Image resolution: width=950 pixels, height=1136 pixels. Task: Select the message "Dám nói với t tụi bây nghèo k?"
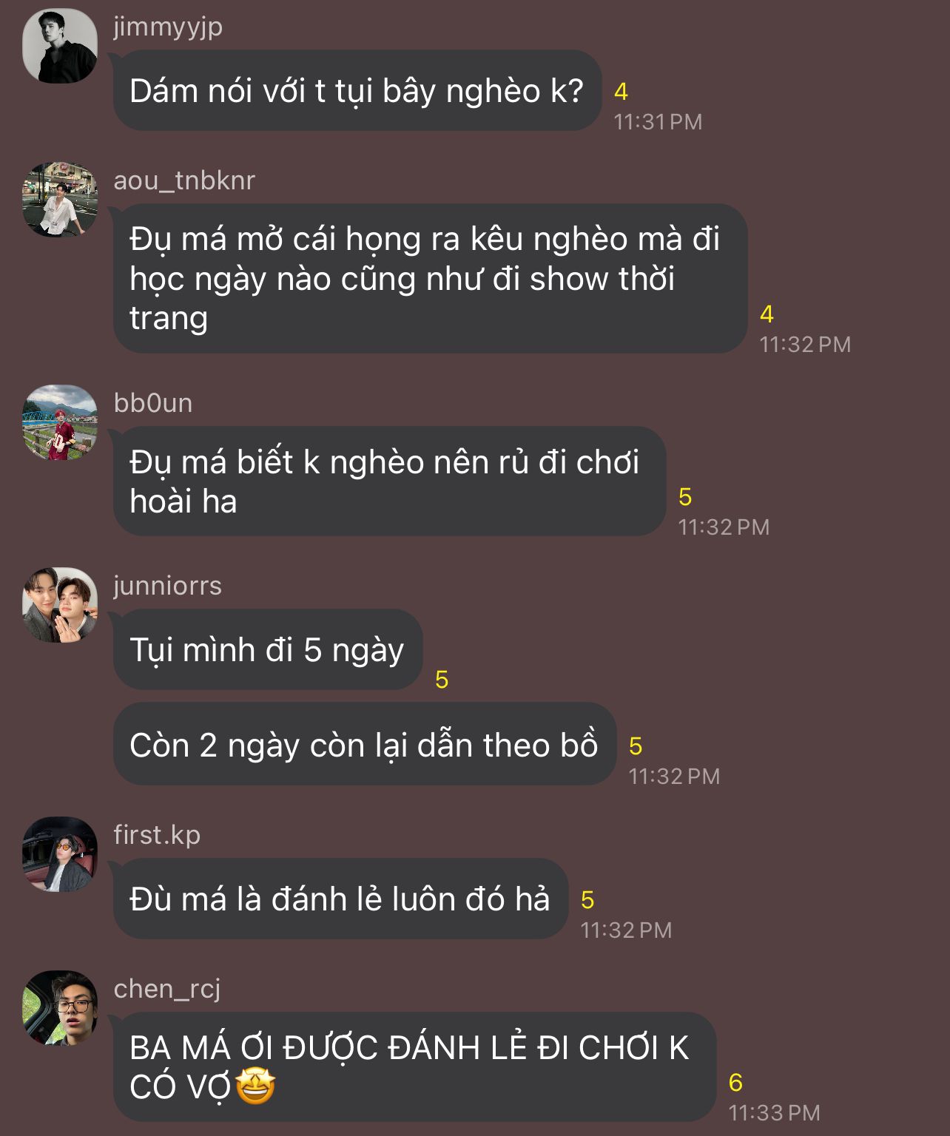pos(356,91)
